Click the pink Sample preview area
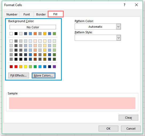The image size is (145, 136). (72, 103)
